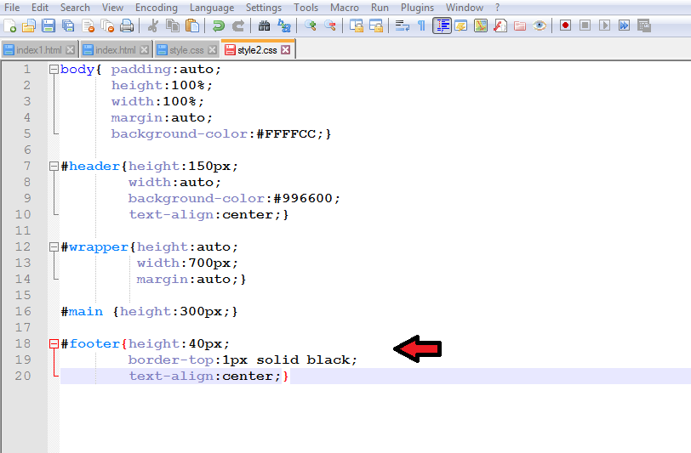The width and height of the screenshot is (691, 453).
Task: Open the Run menu
Action: pos(380,8)
